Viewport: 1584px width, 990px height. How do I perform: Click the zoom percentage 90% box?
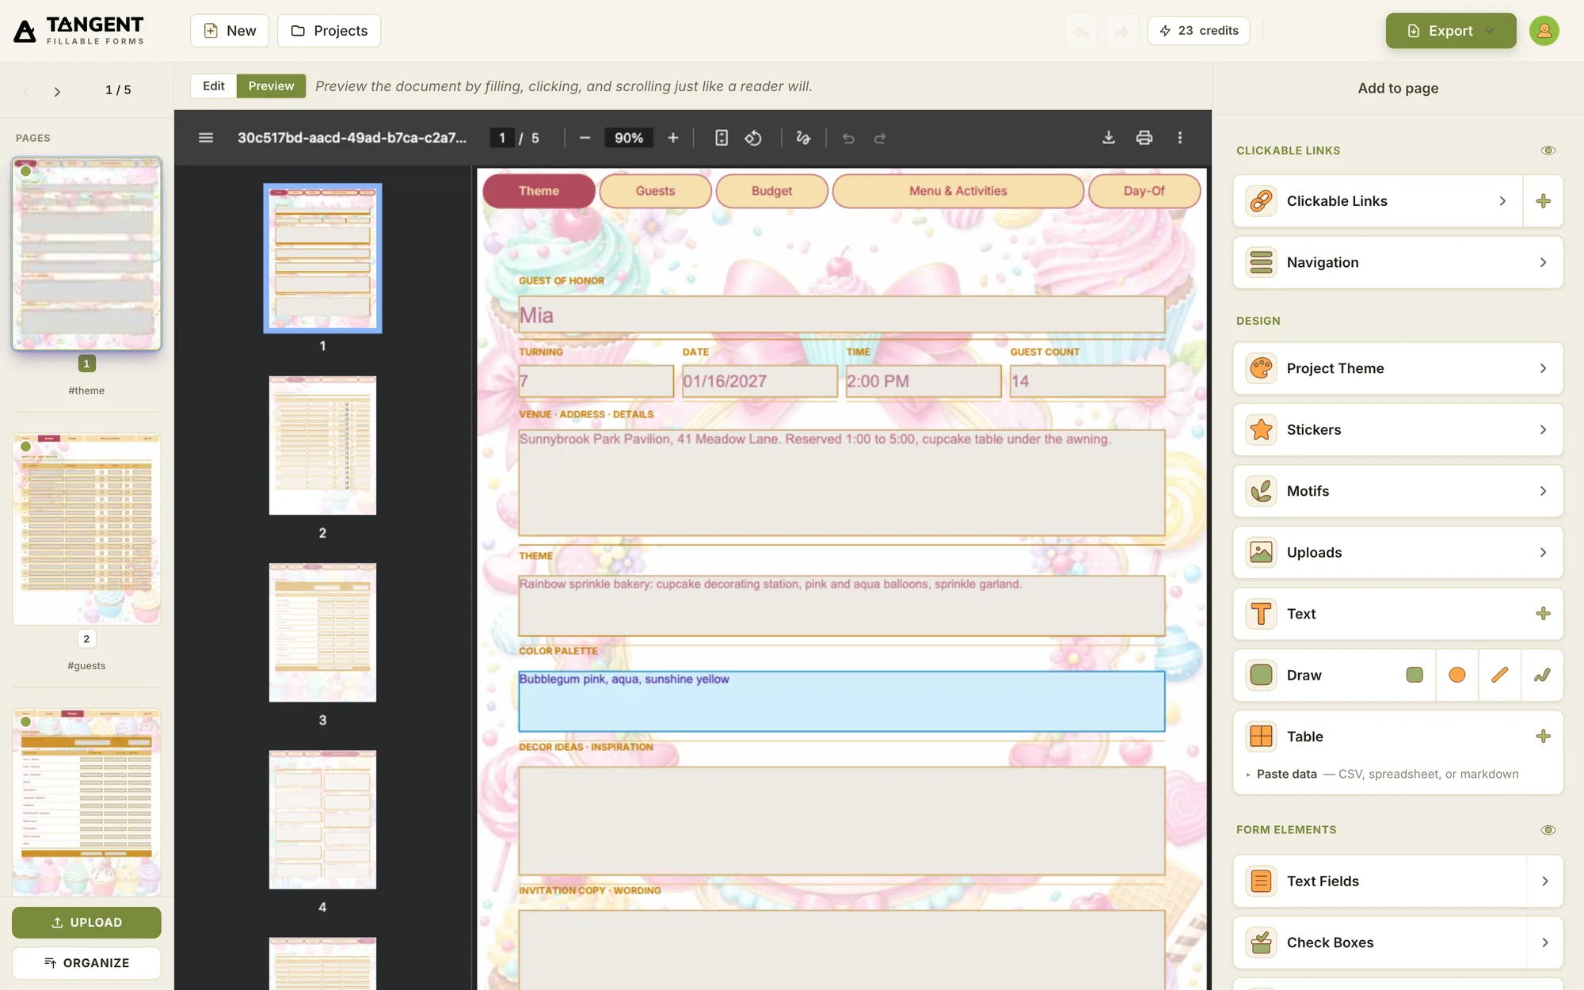[x=629, y=138]
